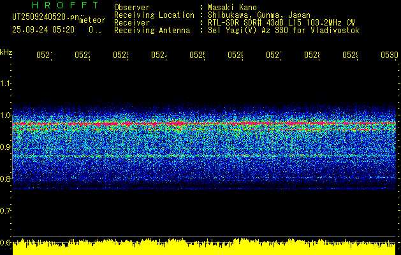
Task: Select the RTL-SDR receiver description text
Action: 281,23
